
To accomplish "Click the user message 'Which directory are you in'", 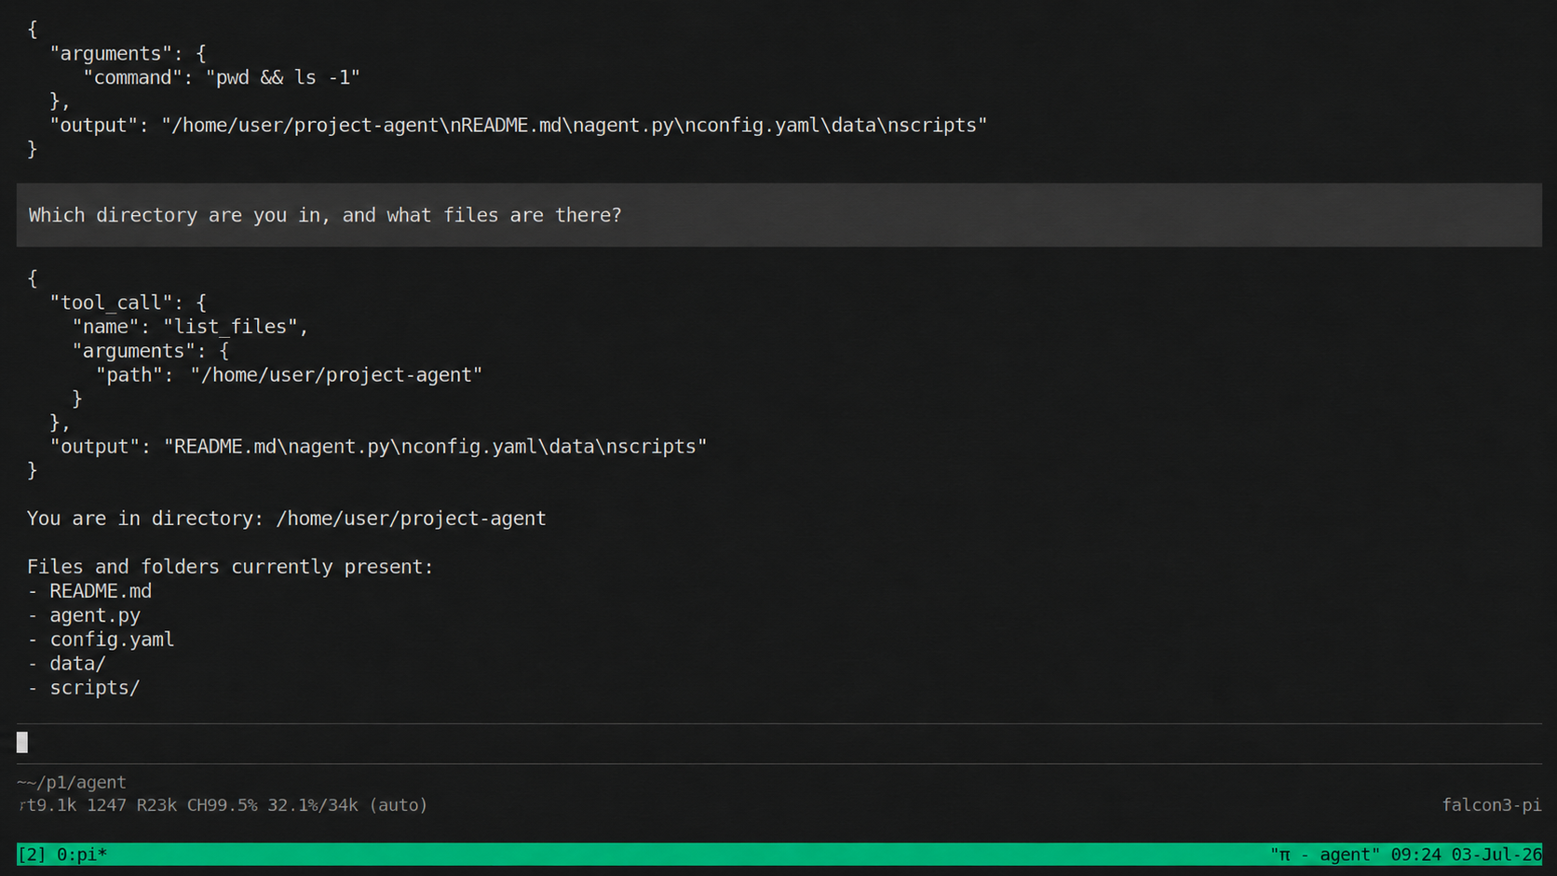I will (778, 215).
